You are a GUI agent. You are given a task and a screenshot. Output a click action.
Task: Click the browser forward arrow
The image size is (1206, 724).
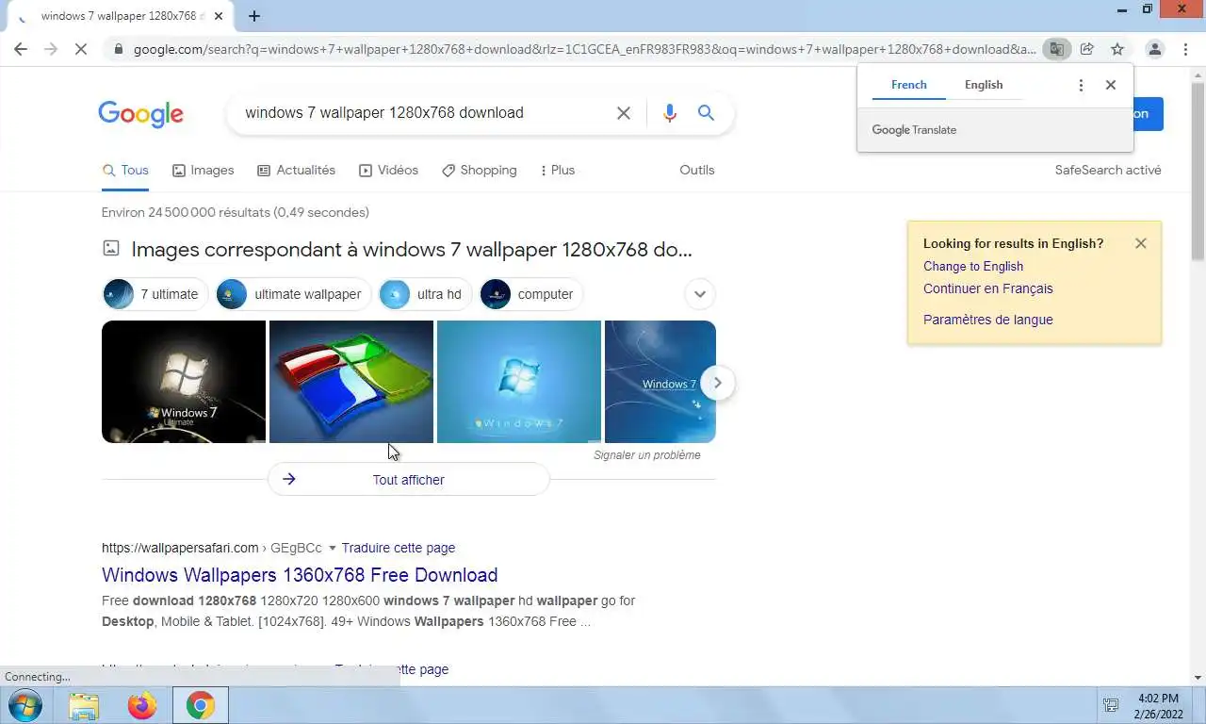click(x=51, y=49)
